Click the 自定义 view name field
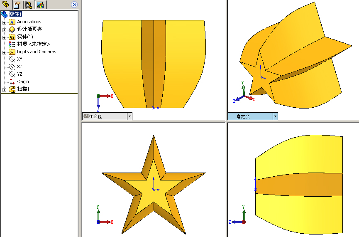The width and height of the screenshot is (359, 237). 251,116
